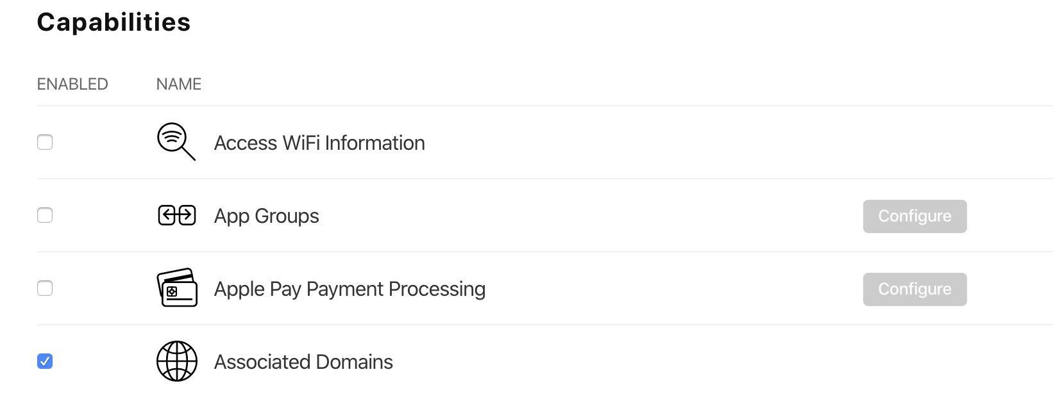Click the Access WiFi Information label
Viewport: 1053px width, 397px height.
[319, 143]
